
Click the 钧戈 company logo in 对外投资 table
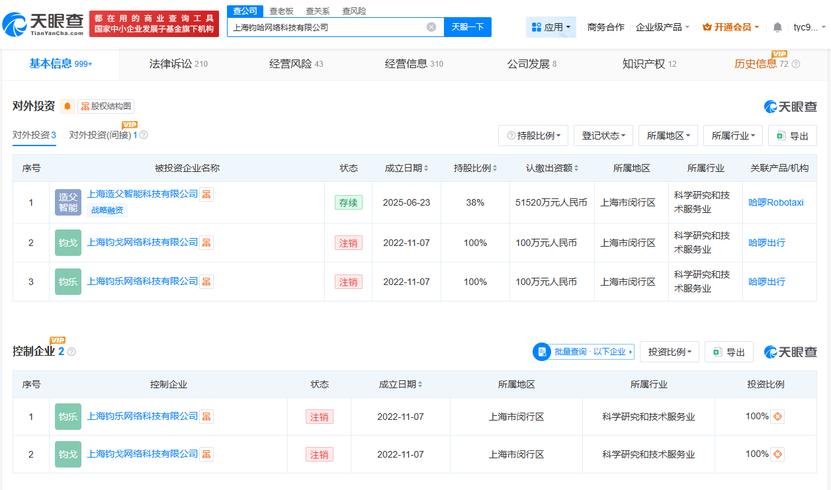pyautogui.click(x=68, y=243)
